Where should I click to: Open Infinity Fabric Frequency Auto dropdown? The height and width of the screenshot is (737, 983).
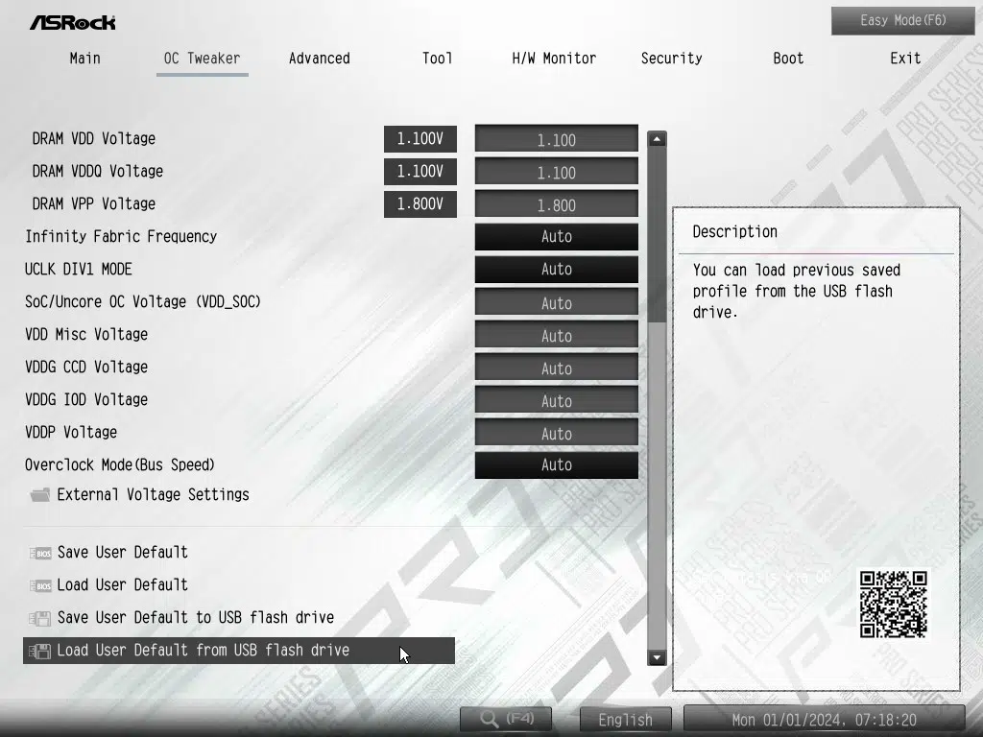coord(556,237)
